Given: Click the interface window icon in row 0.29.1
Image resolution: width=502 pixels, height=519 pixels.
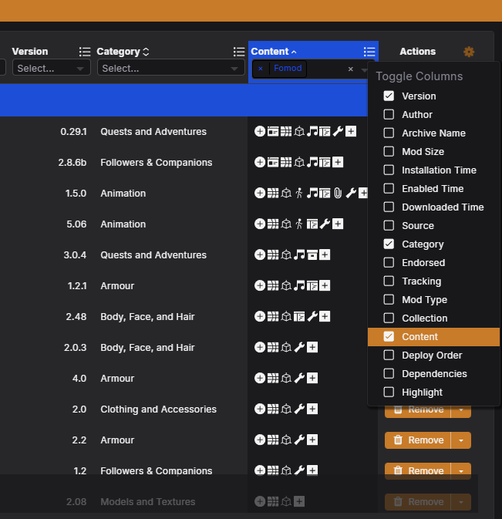Looking at the screenshot, I should (273, 131).
